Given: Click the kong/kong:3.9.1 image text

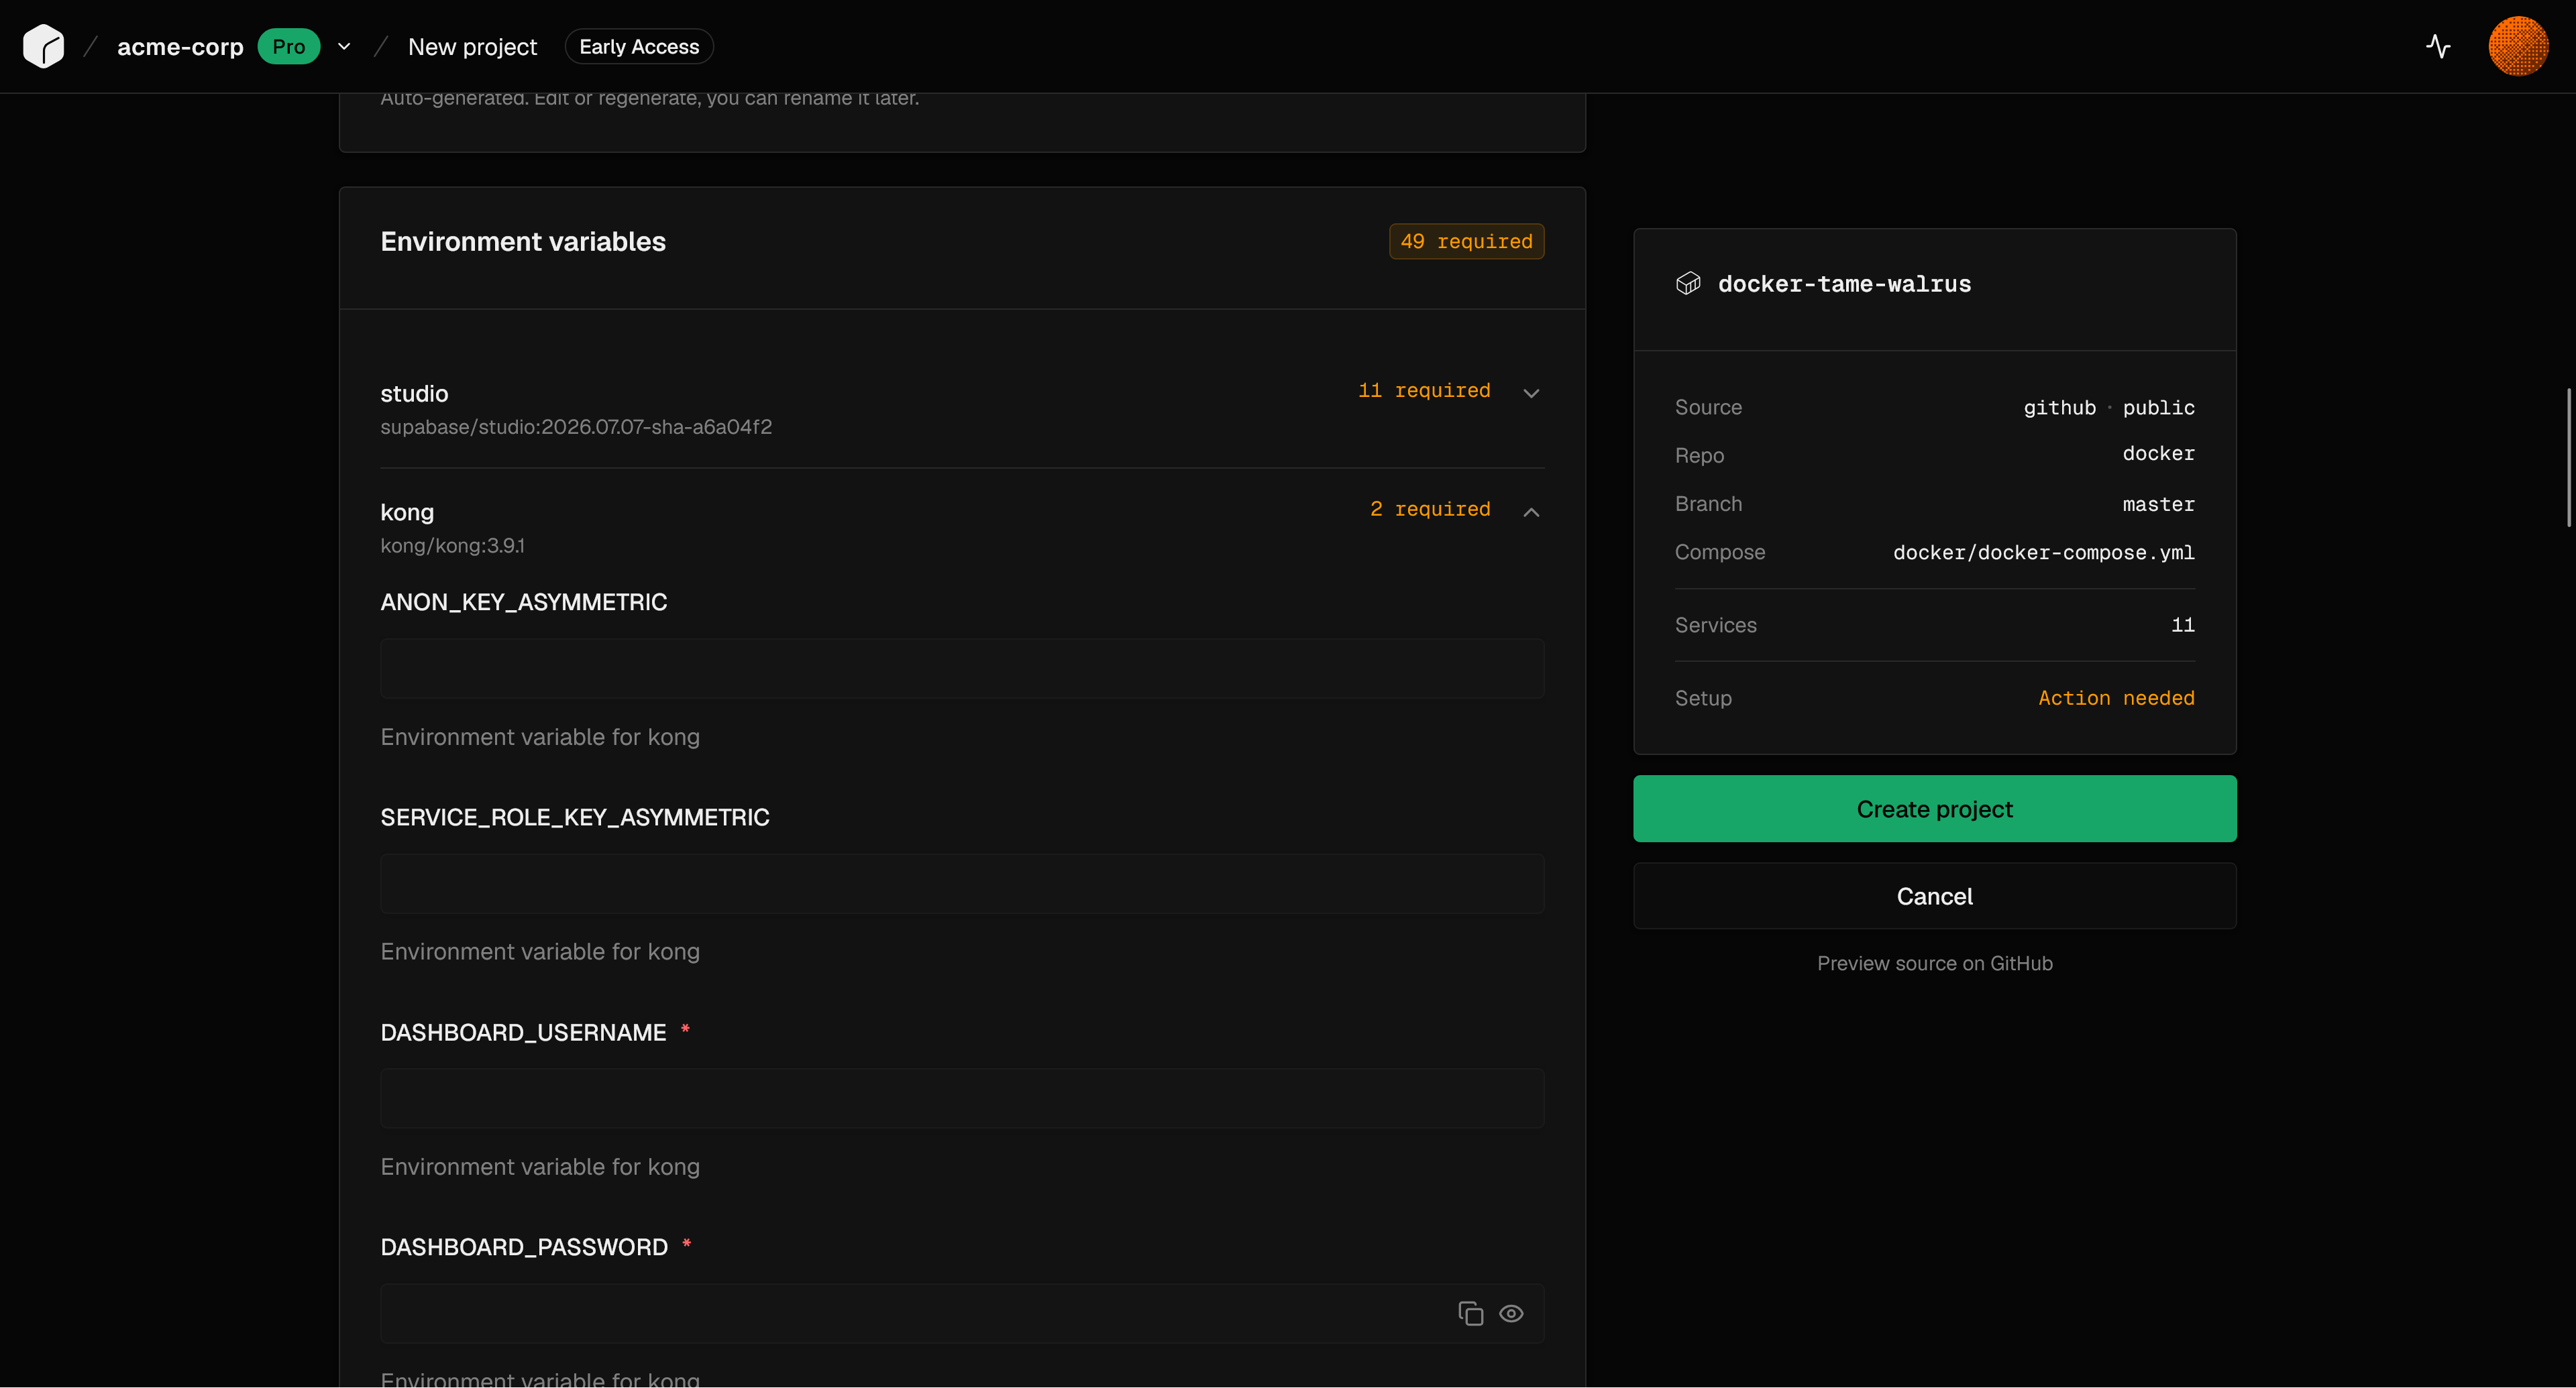Looking at the screenshot, I should [452, 546].
